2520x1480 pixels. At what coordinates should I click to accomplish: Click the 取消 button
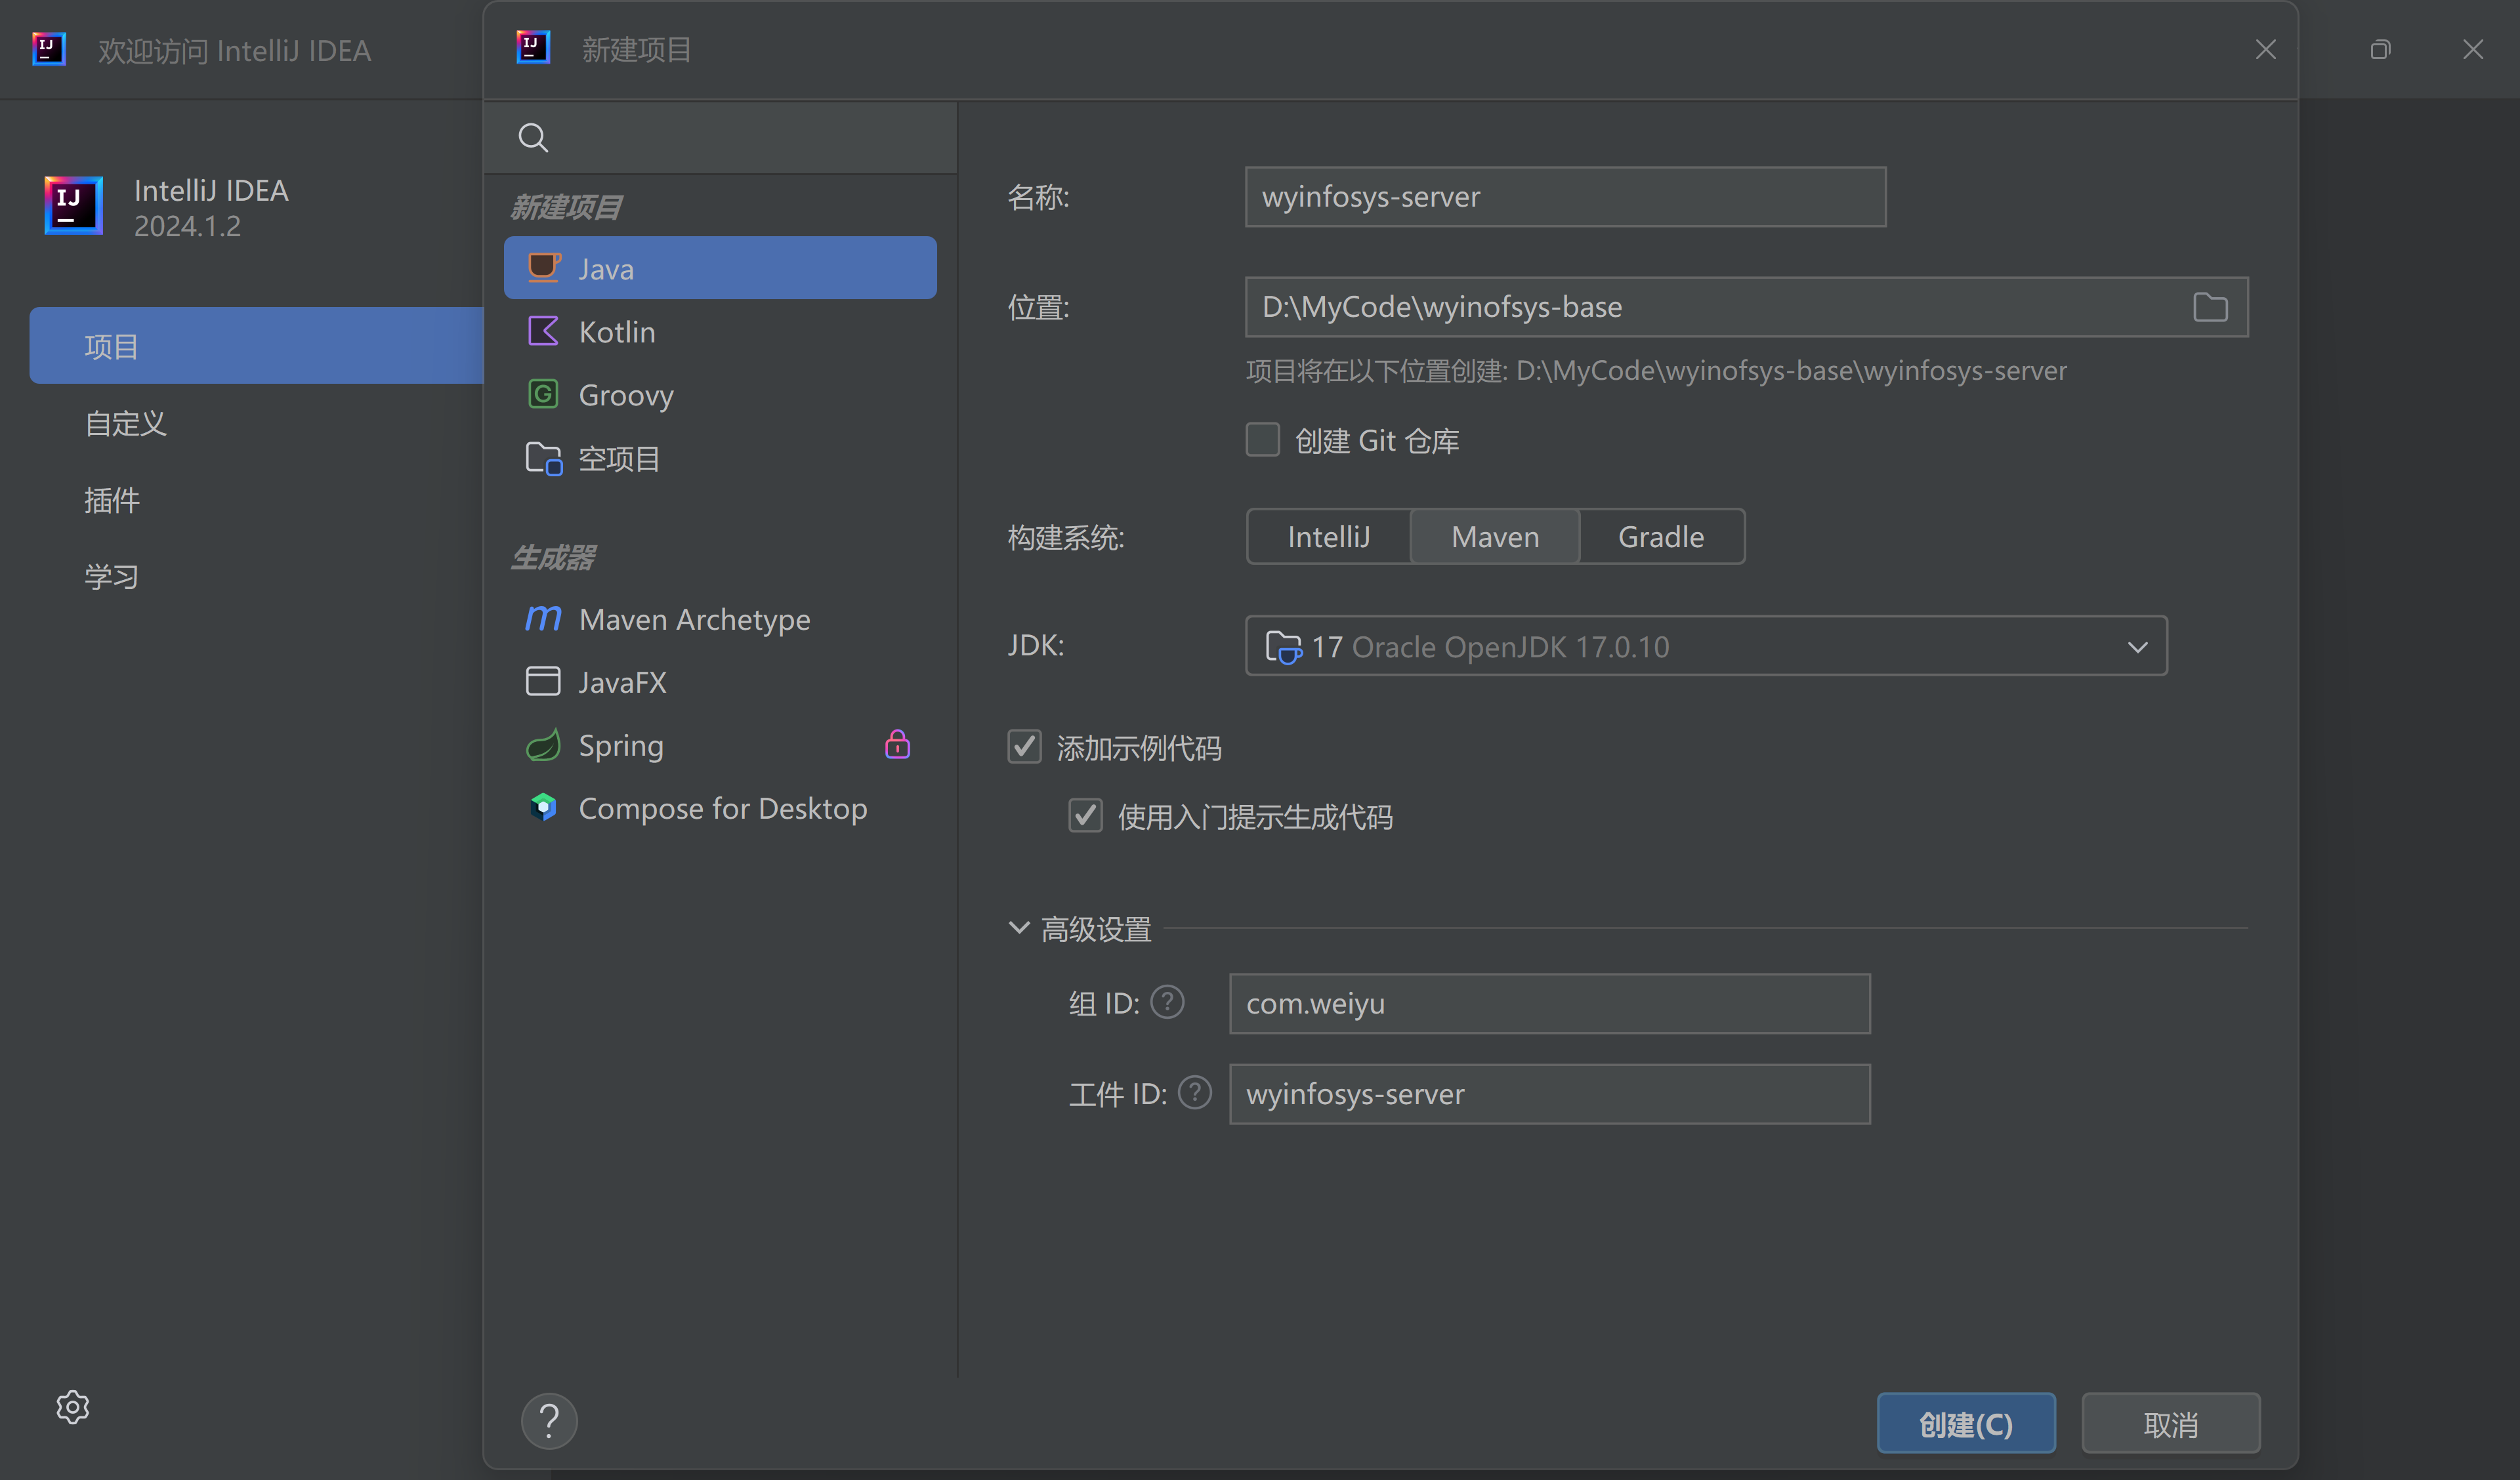(2170, 1423)
